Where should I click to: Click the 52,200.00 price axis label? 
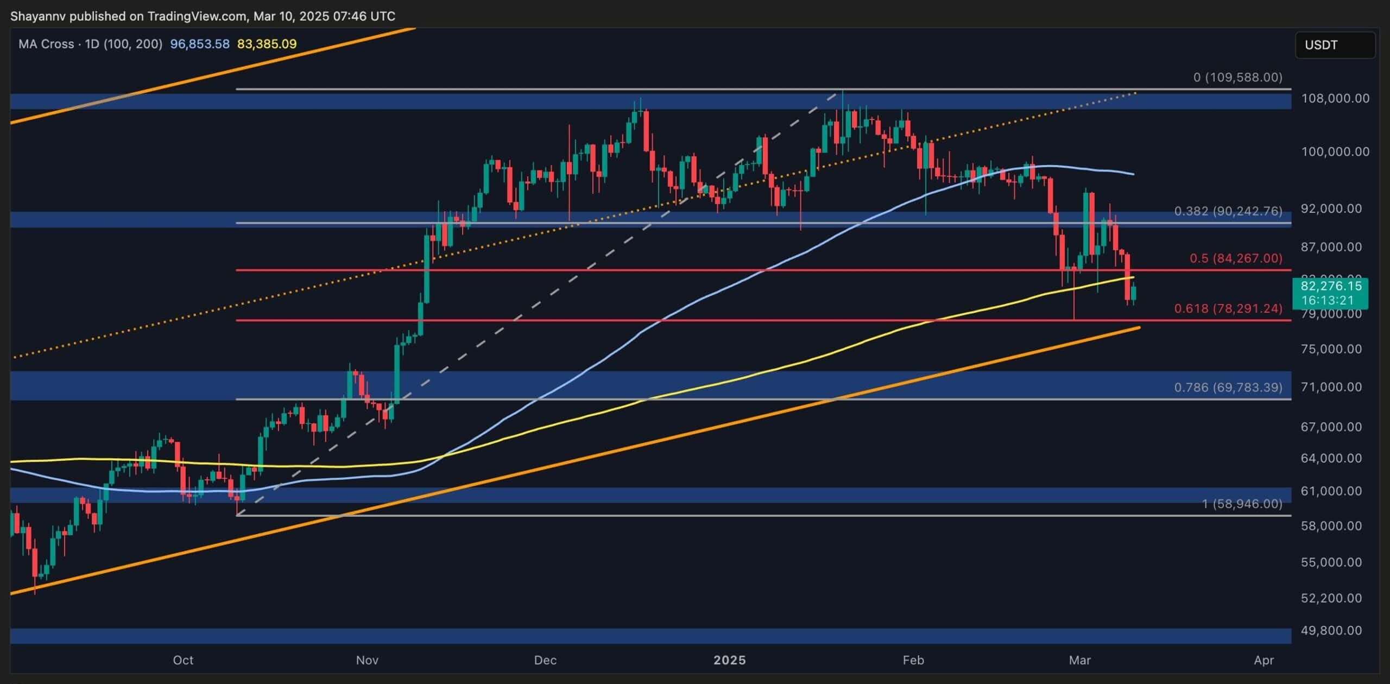1331,598
